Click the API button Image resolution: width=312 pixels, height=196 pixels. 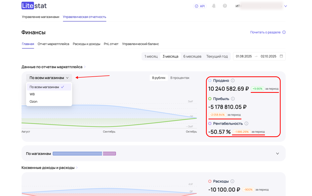(200, 6)
